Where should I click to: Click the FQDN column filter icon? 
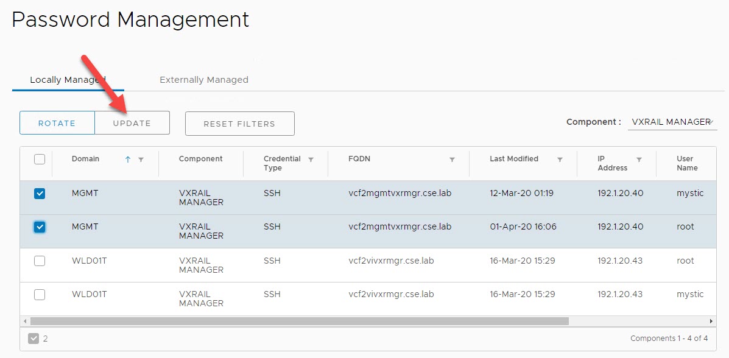[x=452, y=160]
